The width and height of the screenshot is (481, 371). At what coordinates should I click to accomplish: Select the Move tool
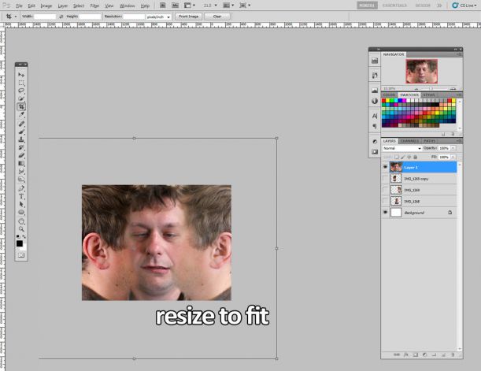pos(21,75)
